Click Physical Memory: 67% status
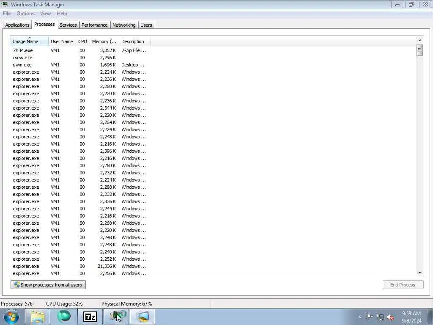The image size is (433, 325). pos(127,304)
